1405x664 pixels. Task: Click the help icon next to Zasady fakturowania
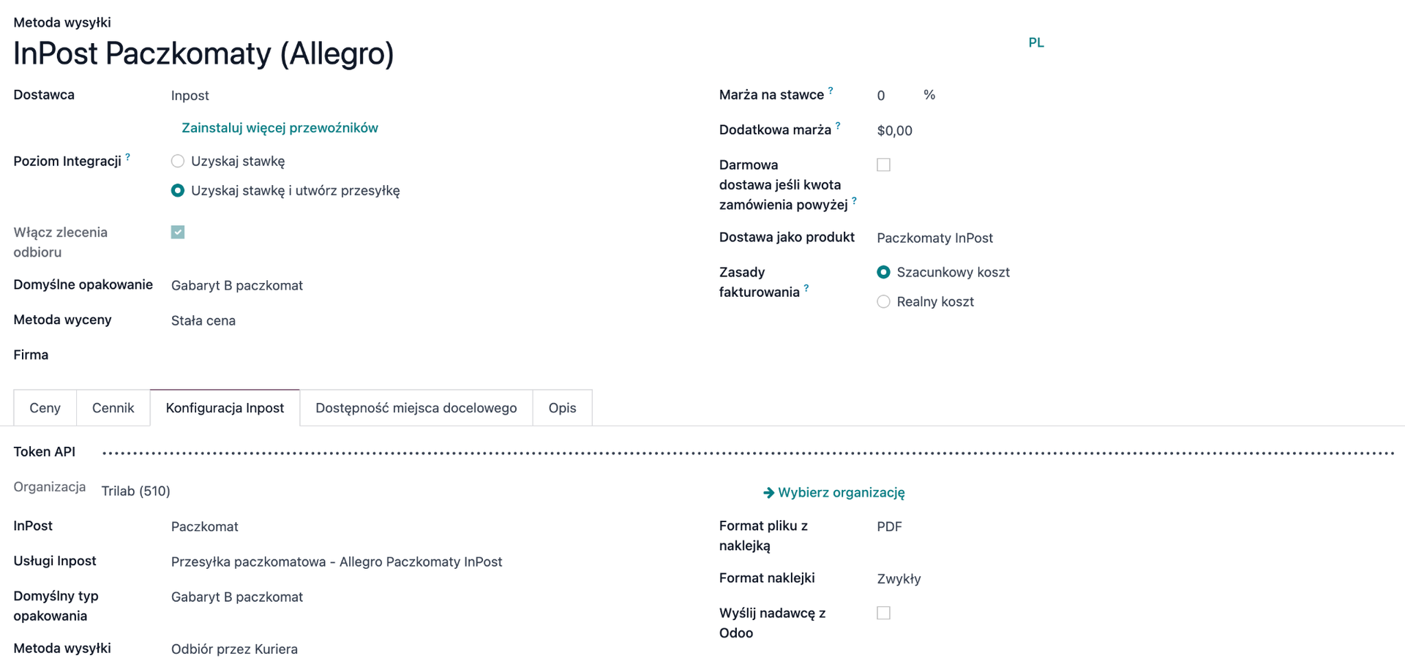click(806, 288)
